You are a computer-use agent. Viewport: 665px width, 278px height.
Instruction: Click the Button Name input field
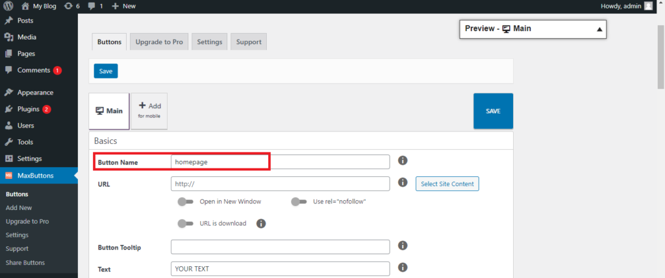[280, 161]
